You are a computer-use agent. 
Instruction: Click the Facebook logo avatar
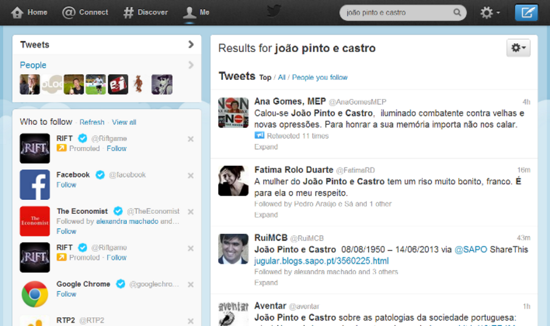click(35, 185)
